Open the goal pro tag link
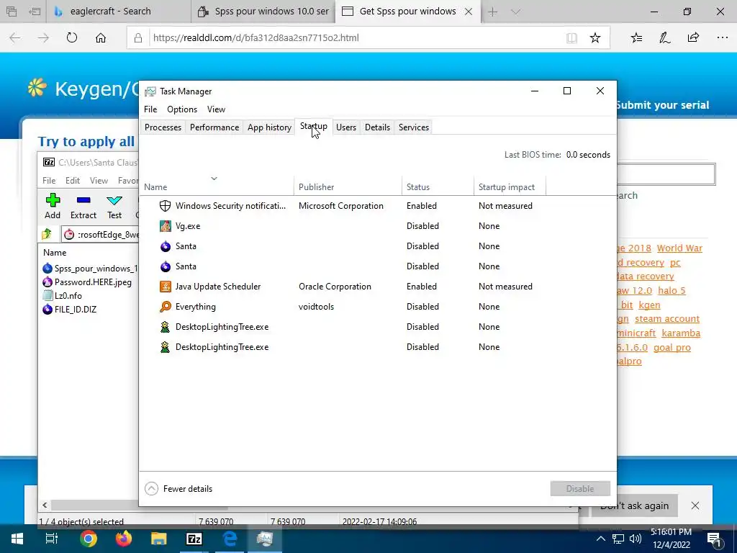Screen dimensions: 737x553 pos(672,347)
